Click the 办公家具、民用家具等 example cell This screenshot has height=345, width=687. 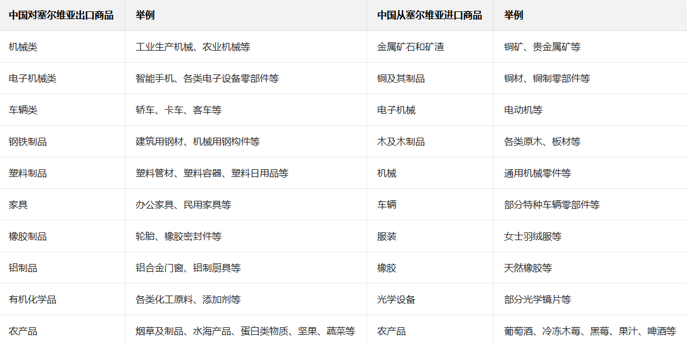[x=183, y=204]
